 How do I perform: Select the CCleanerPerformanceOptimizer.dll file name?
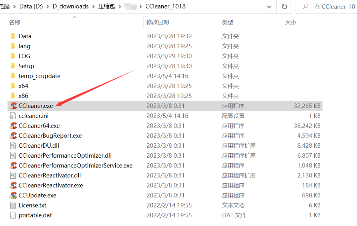[x=65, y=155]
